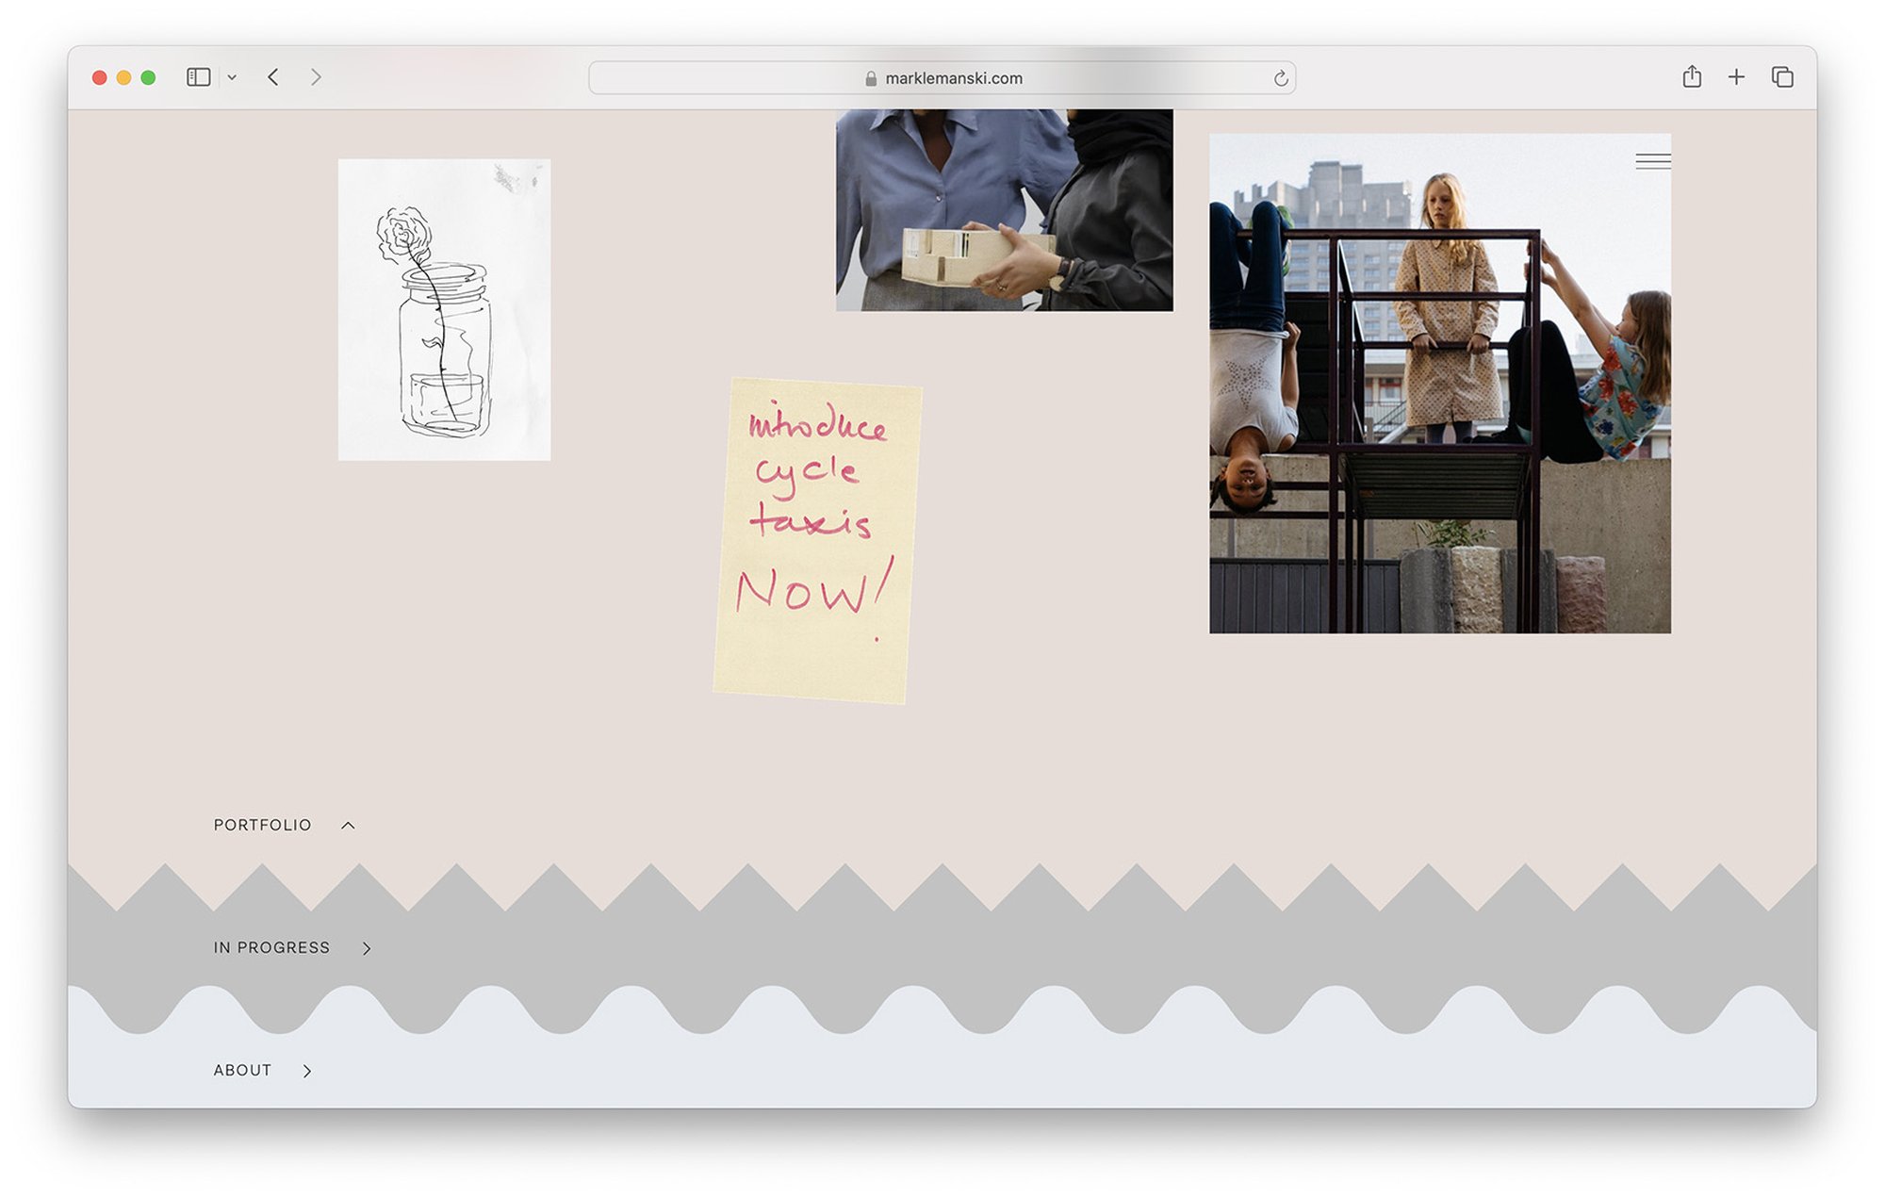This screenshot has height=1198, width=1885.
Task: Open sidebar options dropdown arrow
Action: 232,78
